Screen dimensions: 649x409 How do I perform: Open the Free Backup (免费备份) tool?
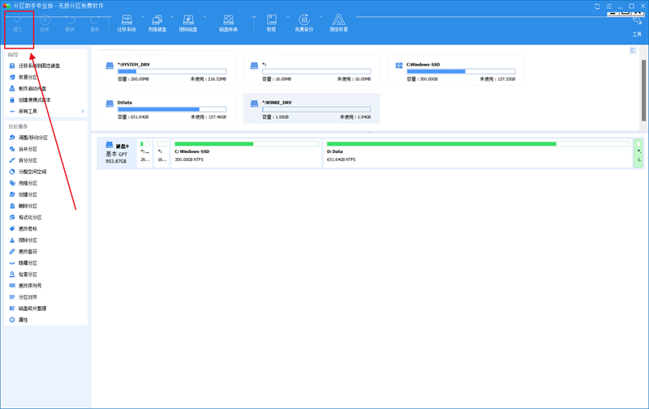[303, 23]
